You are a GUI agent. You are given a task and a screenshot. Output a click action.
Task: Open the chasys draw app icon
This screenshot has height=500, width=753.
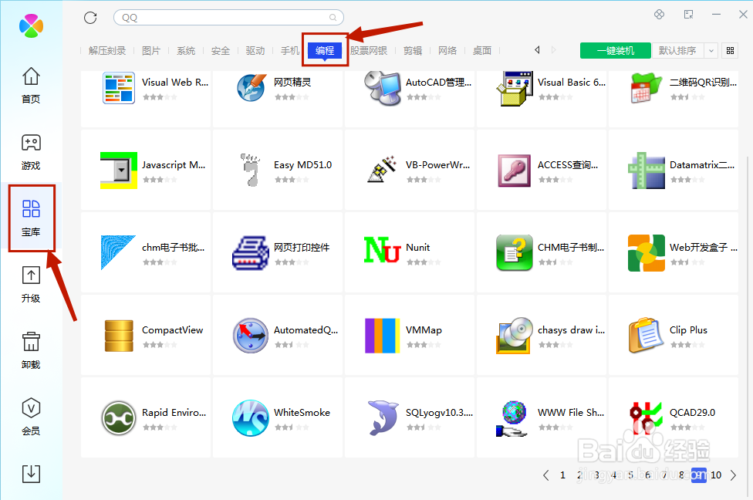515,335
